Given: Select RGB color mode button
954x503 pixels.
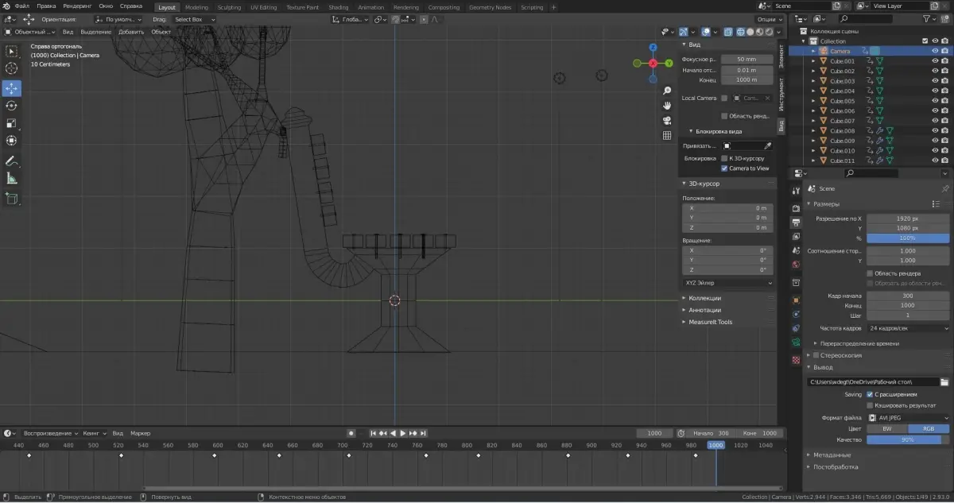Looking at the screenshot, I should [x=929, y=428].
